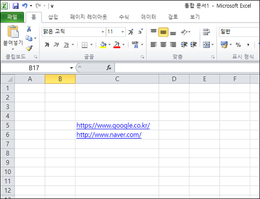This screenshot has width=260, height=199.
Task: Switch to the 페이지 레이아웃 tab
Action: [88, 17]
